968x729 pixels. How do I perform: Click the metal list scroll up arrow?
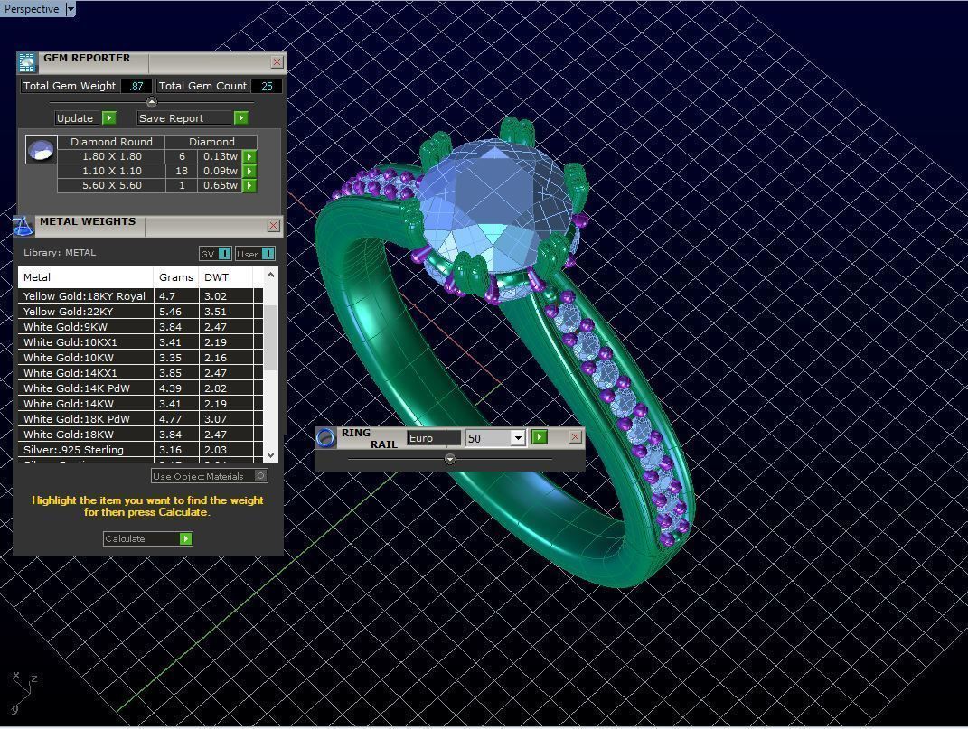[x=270, y=275]
